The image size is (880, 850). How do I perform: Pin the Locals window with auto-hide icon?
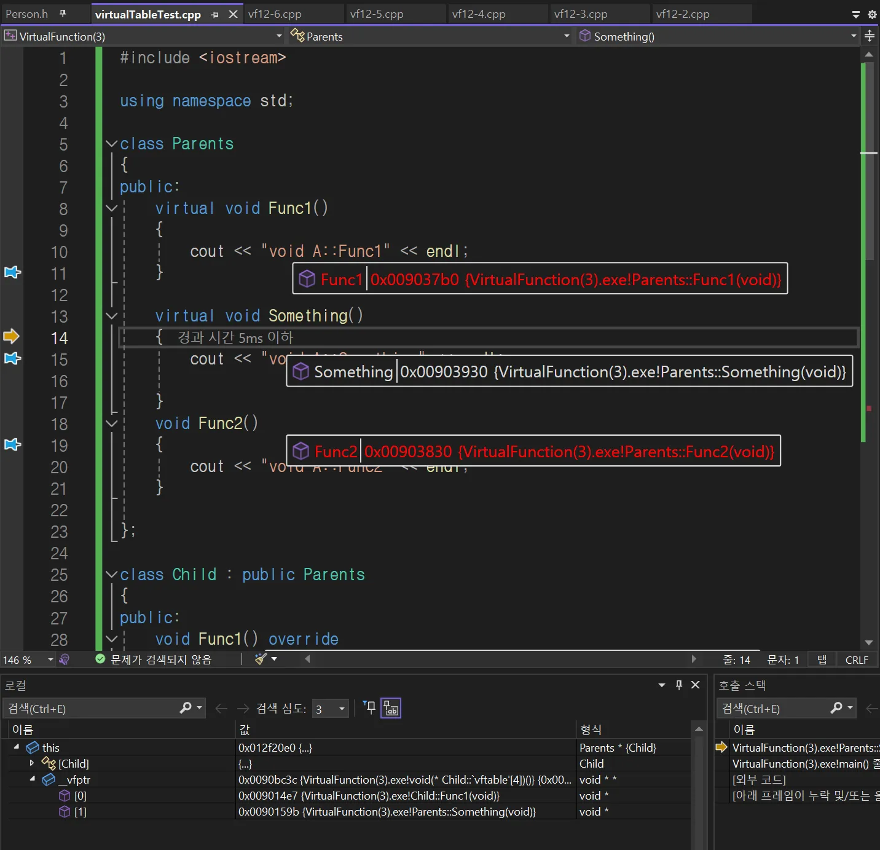point(679,685)
